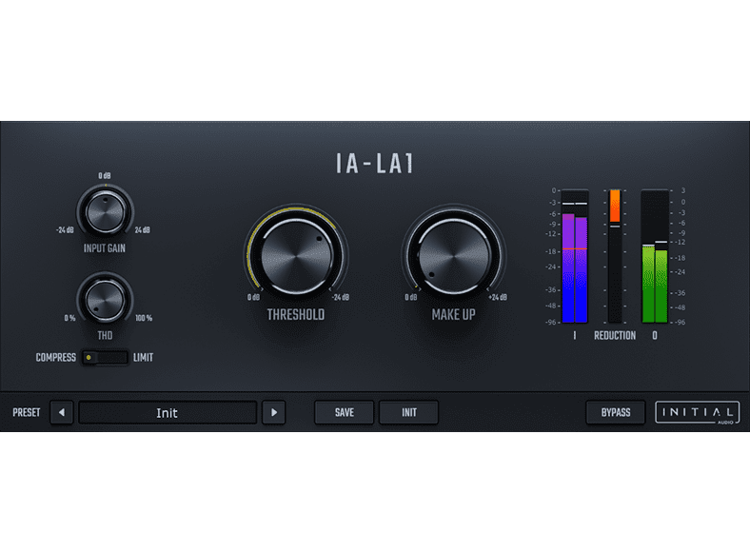Image resolution: width=750 pixels, height=553 pixels.
Task: Click the INPUT GAIN label
Action: tap(105, 247)
